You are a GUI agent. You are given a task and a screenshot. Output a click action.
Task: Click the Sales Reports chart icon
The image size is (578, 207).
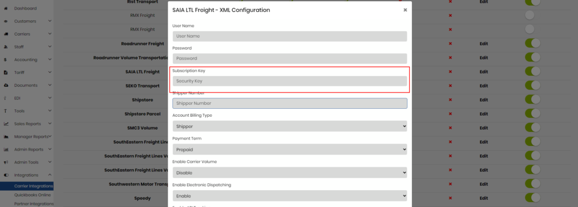click(6, 124)
